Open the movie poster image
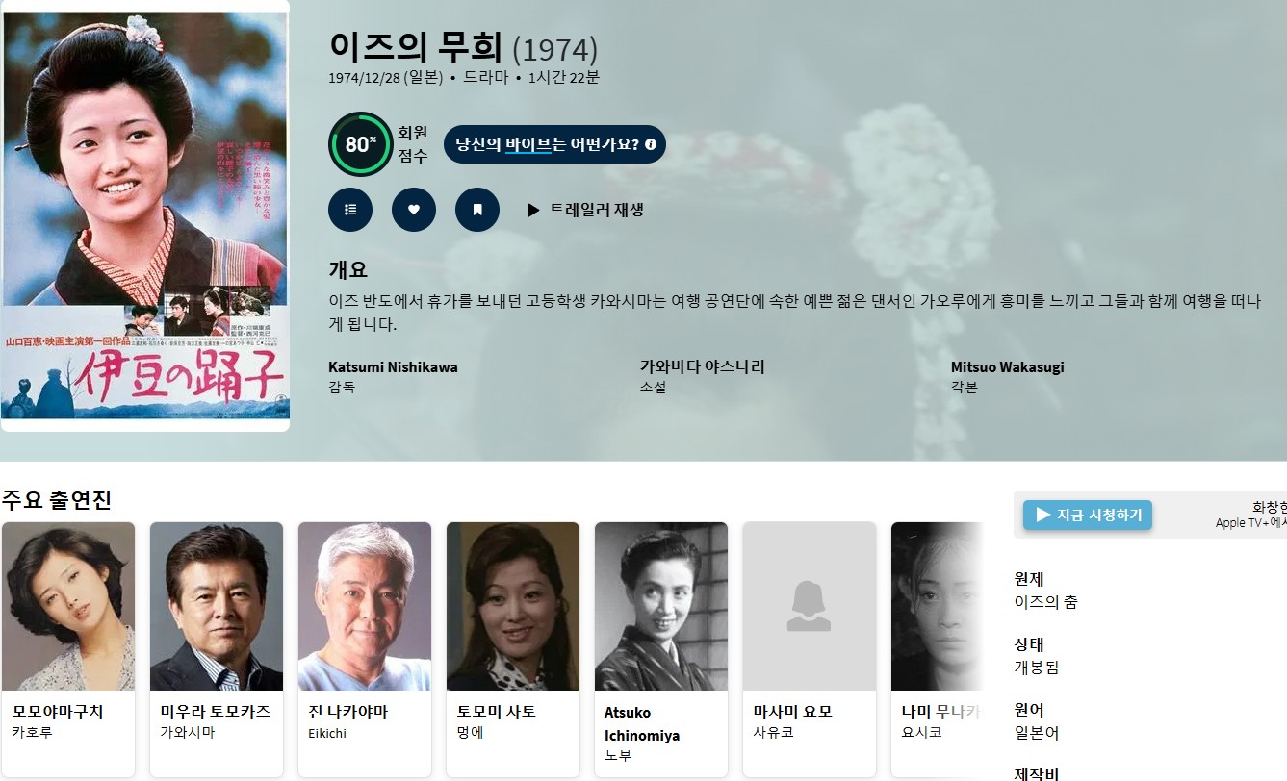 tap(145, 215)
